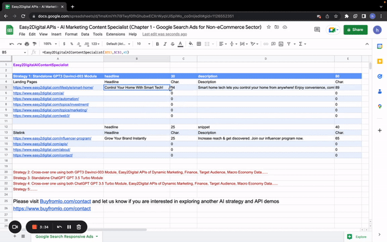Click the move to folder icon
387x242 pixels.
click(277, 27)
